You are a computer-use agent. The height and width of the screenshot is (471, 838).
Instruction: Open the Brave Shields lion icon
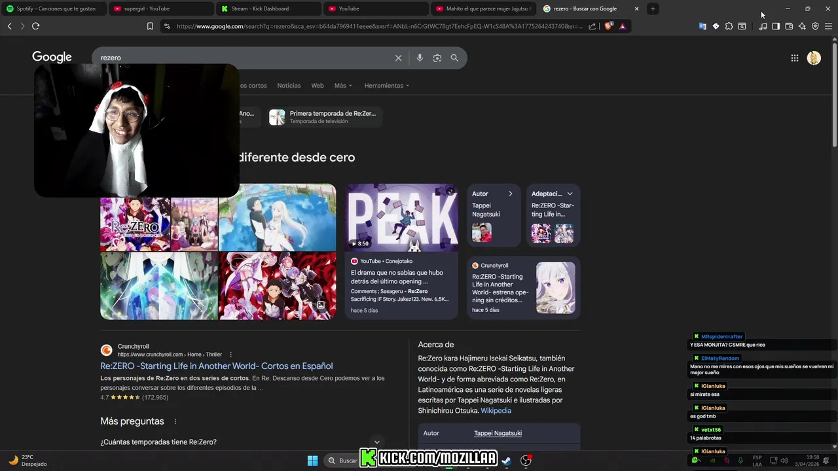click(x=608, y=26)
